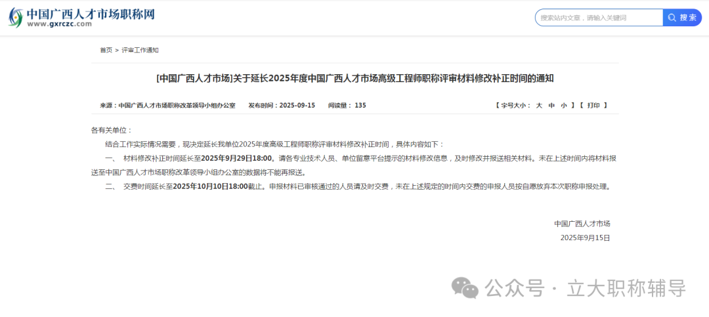Click the paragraph starting 结合工作实际情况需要

click(275, 144)
